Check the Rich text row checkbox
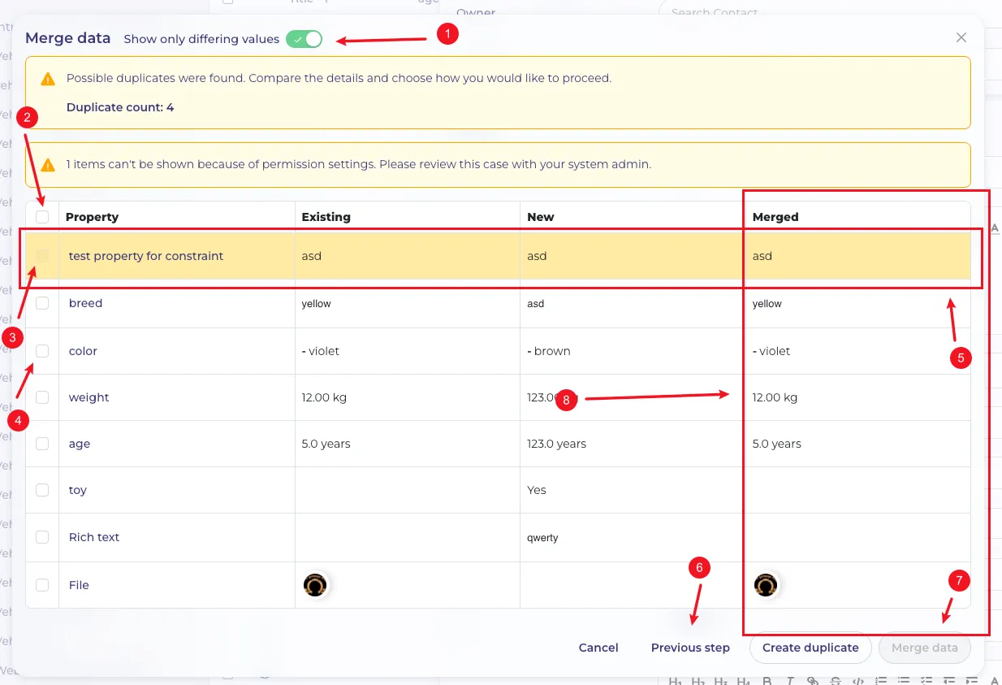Image resolution: width=1002 pixels, height=685 pixels. 42,537
